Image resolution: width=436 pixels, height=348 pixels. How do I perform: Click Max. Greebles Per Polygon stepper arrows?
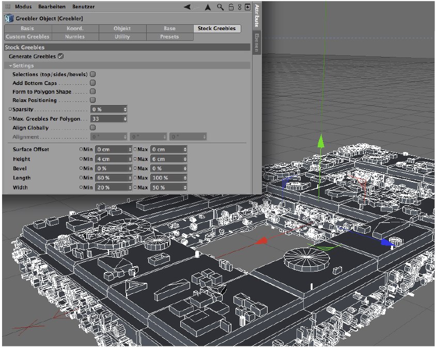(x=125, y=119)
